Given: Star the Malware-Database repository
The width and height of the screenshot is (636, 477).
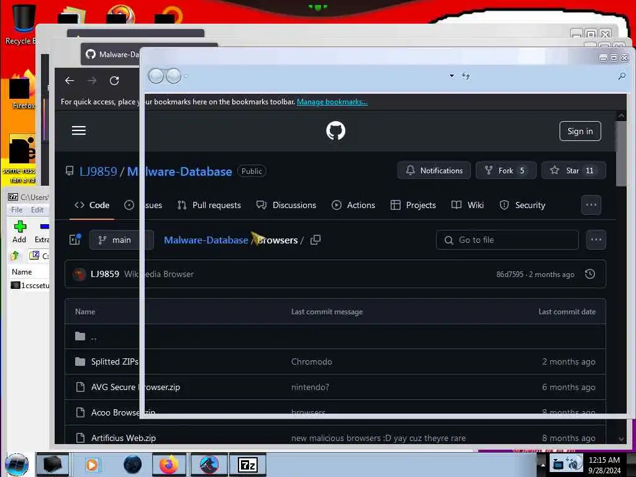Looking at the screenshot, I should coord(573,170).
